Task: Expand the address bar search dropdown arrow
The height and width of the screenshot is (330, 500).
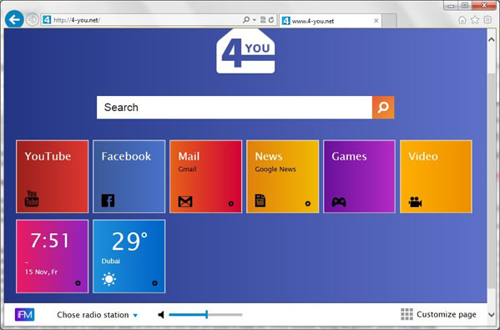Action: (255, 20)
